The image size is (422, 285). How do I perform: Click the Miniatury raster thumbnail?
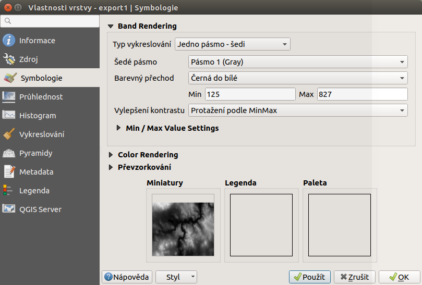(x=183, y=225)
